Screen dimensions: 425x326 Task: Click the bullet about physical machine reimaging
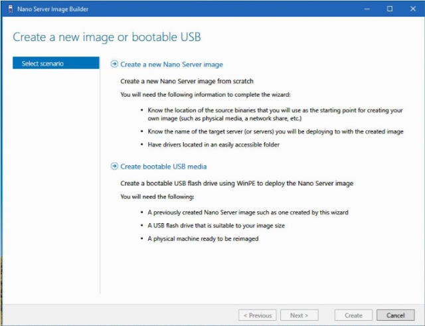click(x=203, y=238)
